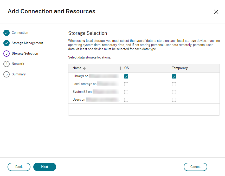Enable Temporary storage for Local storage row
225x176 pixels.
point(174,84)
